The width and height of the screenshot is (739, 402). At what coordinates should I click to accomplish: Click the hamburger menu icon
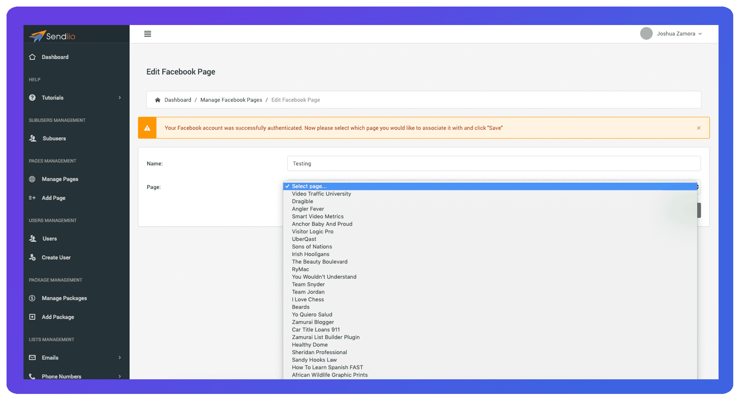point(147,34)
